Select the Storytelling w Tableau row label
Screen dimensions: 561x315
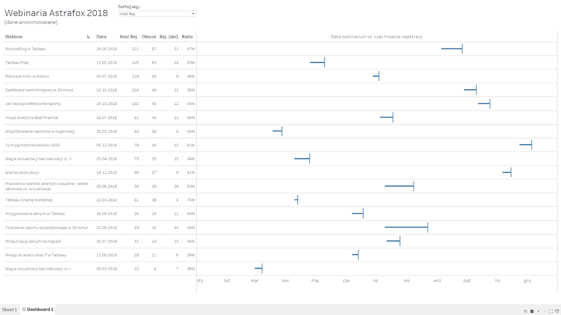[26, 49]
